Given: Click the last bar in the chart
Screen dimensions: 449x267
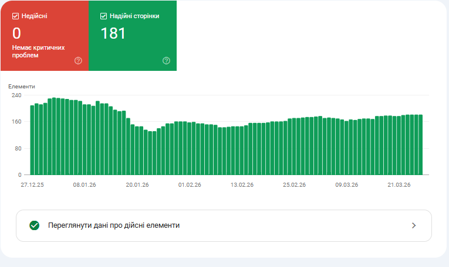Looking at the screenshot, I should coord(421,145).
